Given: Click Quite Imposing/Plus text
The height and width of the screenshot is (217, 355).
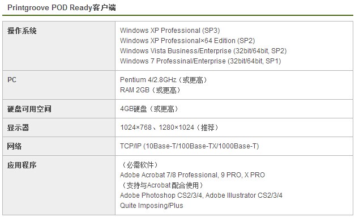Looking at the screenshot, I should coord(152,206).
